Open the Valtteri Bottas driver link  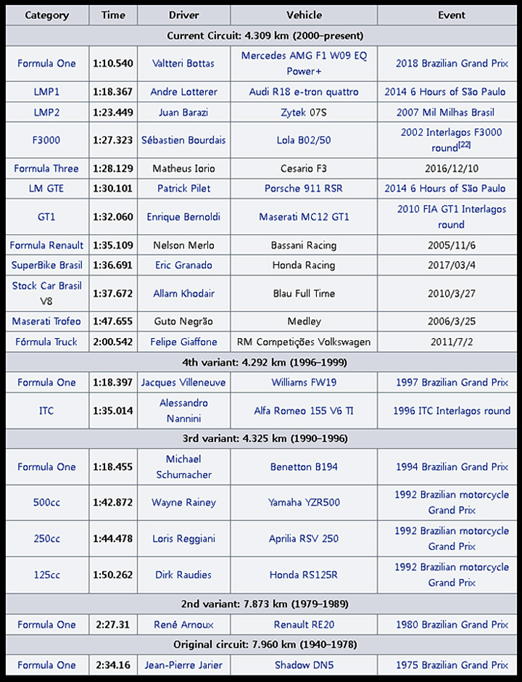tap(183, 64)
